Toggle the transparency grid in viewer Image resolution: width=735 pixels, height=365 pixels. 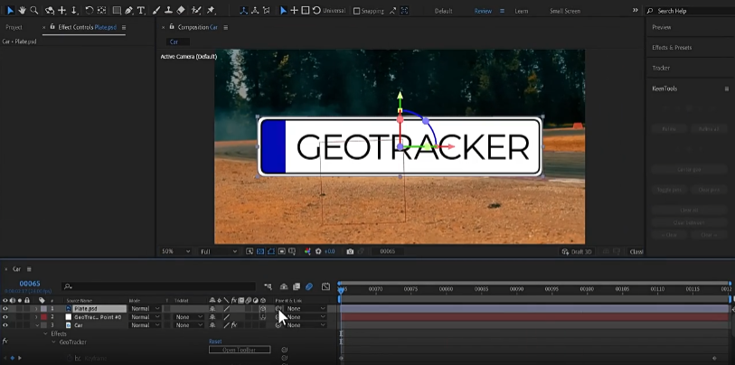coord(261,251)
